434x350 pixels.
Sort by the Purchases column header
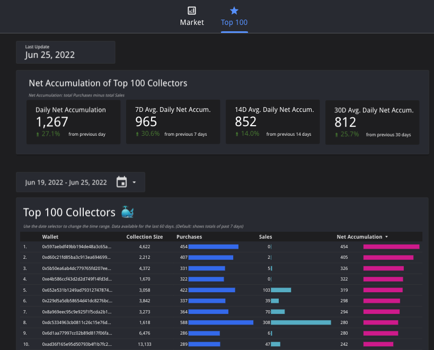[189, 237]
